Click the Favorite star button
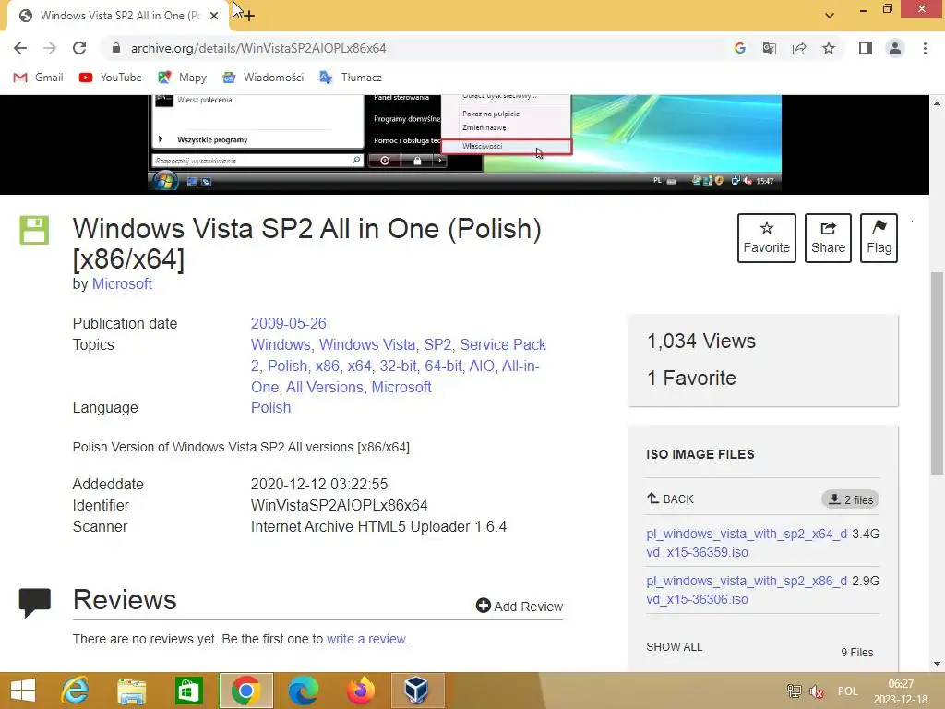 coord(767,238)
